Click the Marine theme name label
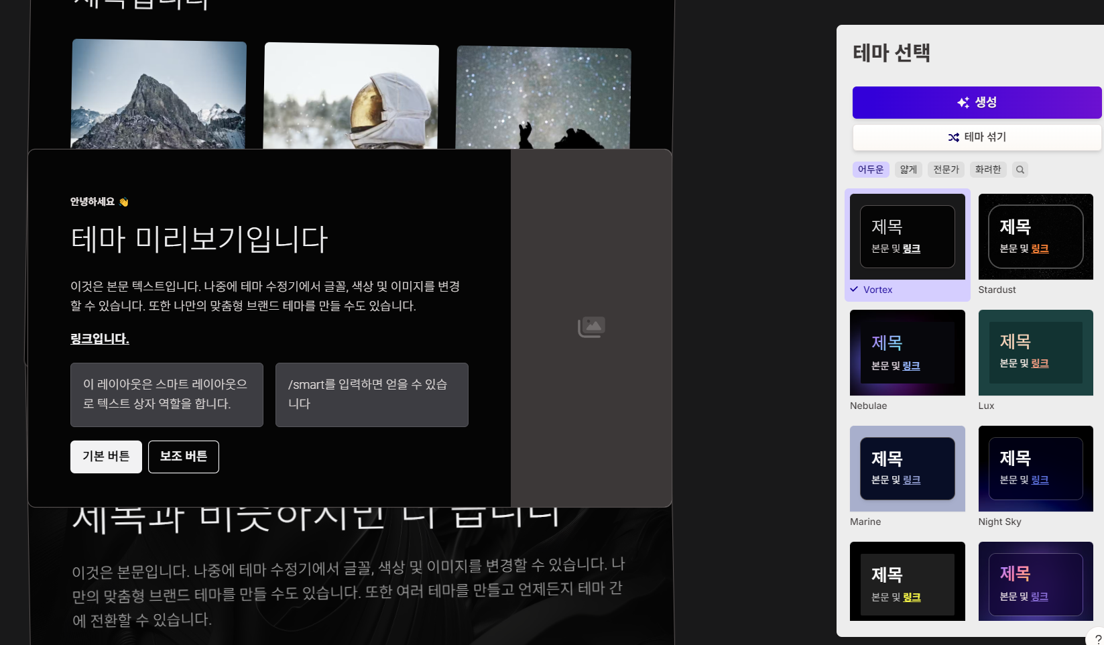Screen dimensions: 1104x645 click(x=865, y=522)
